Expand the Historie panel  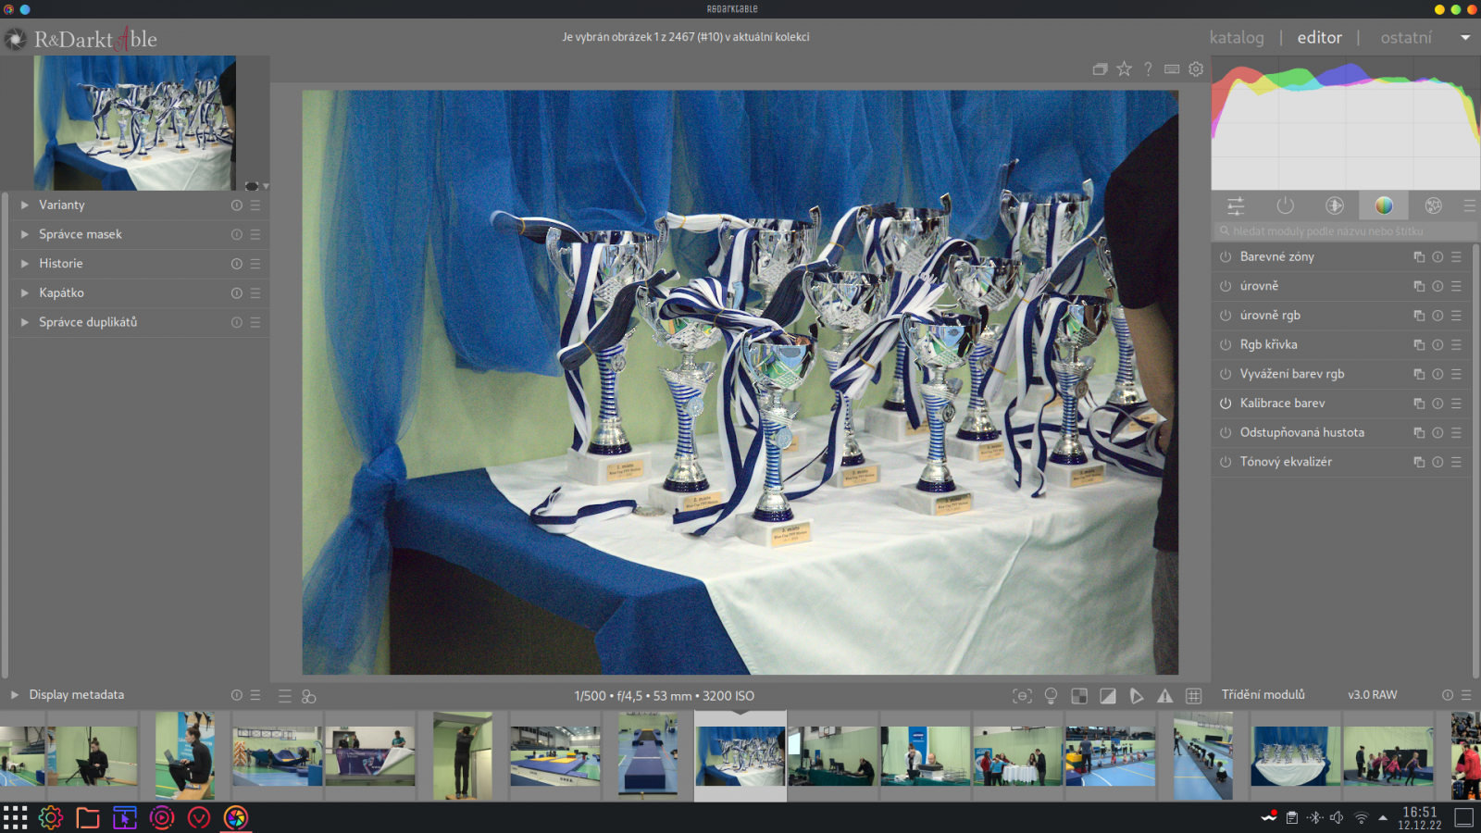pos(61,263)
